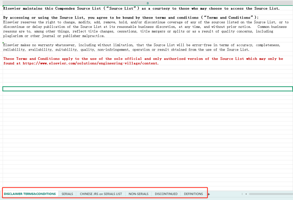Select the currently highlighted empty cell
Viewport: 293px width, 200px height.
point(148,89)
